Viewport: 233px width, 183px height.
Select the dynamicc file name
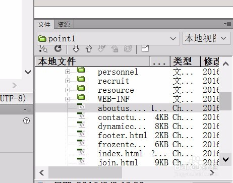point(122,127)
